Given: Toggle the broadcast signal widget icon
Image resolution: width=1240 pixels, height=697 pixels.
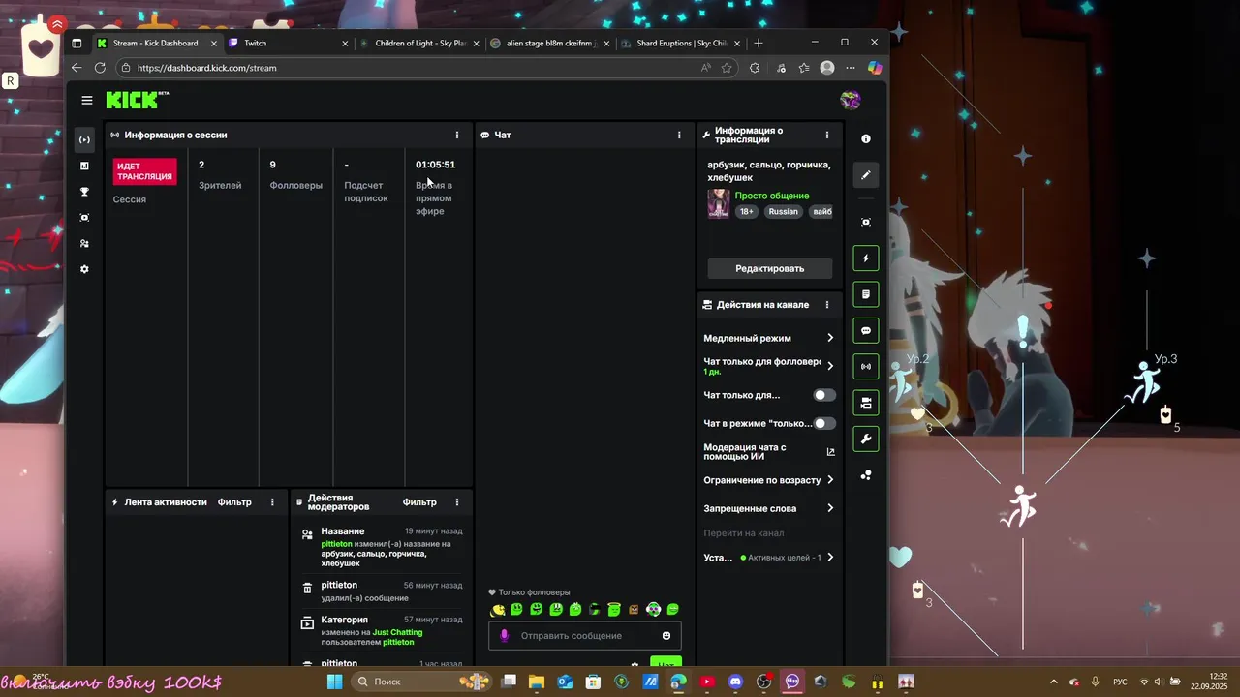Looking at the screenshot, I should (866, 367).
